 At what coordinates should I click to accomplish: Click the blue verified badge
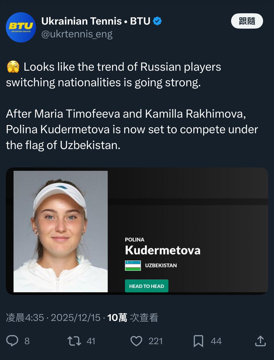[x=157, y=21]
